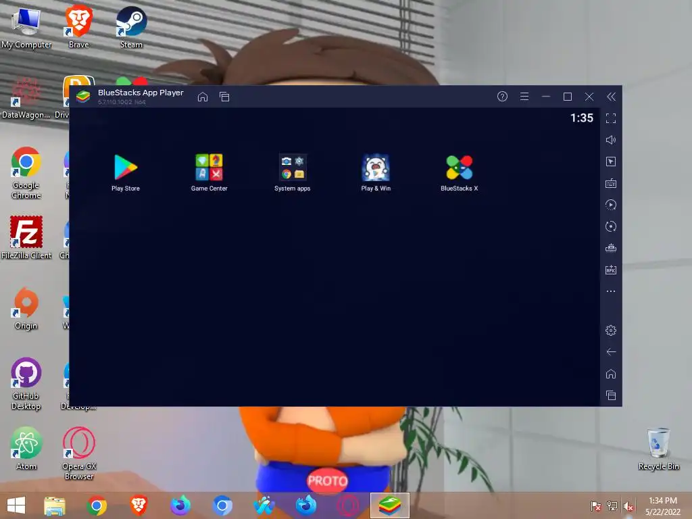Open the Play Store app in BlueStacks
692x519 pixels.
click(126, 172)
